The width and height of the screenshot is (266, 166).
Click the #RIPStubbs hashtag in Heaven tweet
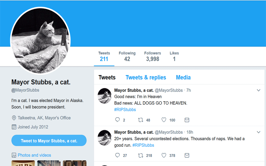(x=125, y=110)
